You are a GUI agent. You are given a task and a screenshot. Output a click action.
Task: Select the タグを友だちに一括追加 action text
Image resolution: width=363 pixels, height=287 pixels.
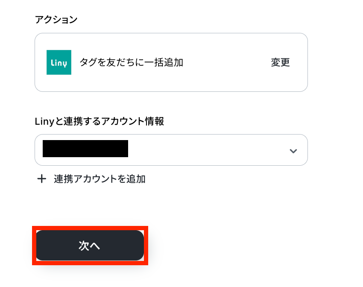(x=131, y=62)
